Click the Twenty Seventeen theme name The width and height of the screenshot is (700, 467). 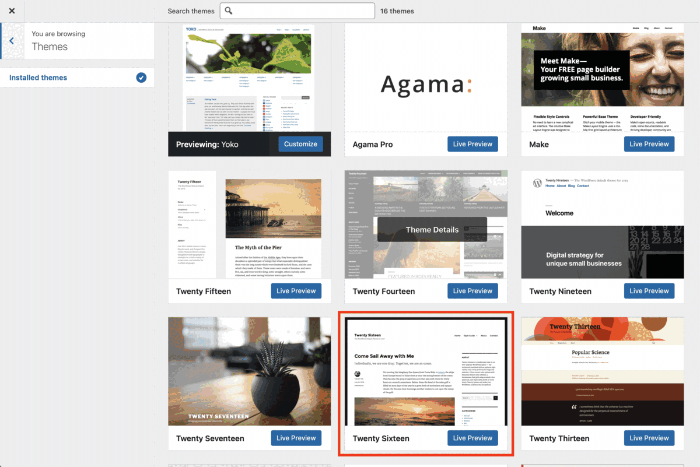[210, 438]
